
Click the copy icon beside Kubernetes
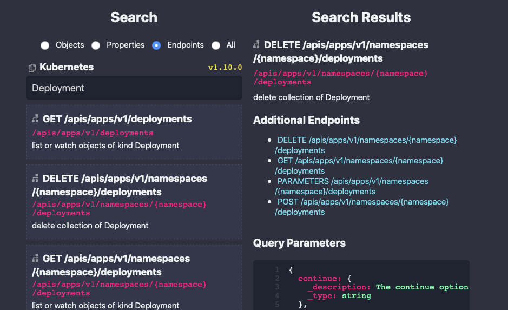pyautogui.click(x=32, y=68)
